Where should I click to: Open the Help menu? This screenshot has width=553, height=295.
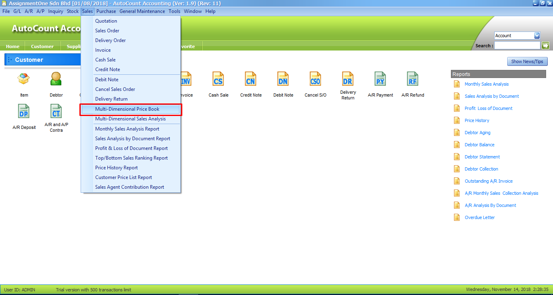211,11
